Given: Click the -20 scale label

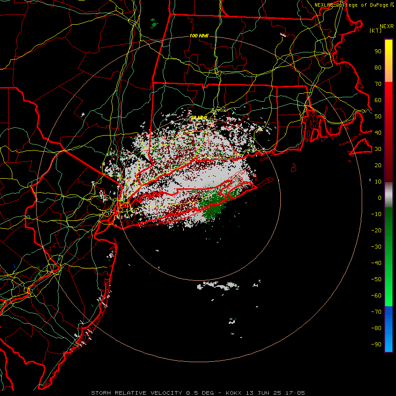Looking at the screenshot, I should point(376,230).
